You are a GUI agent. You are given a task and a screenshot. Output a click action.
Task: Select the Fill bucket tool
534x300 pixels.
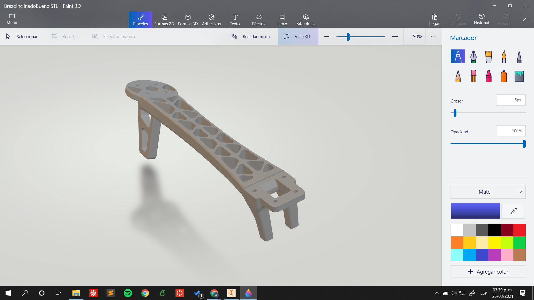[519, 76]
